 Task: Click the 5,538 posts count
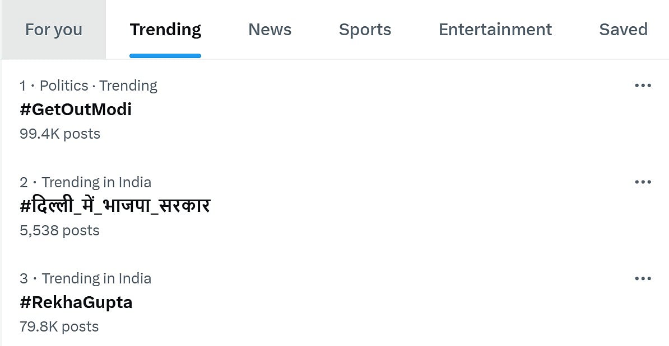click(59, 230)
